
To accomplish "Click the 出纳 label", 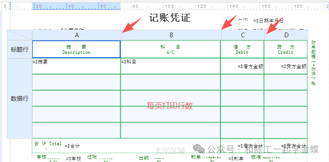I will [x=144, y=158].
